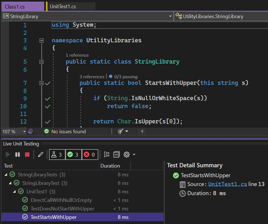Start Live Unit Testing with the play icon
Screen dimensions: 268x224
pyautogui.click(x=8, y=154)
